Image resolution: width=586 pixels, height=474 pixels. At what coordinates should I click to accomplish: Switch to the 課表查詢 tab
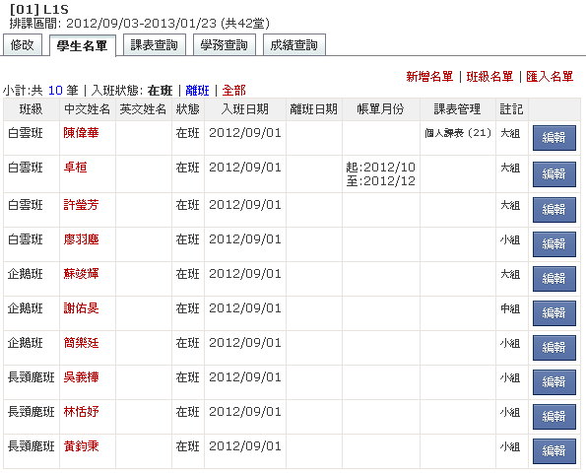tap(155, 45)
